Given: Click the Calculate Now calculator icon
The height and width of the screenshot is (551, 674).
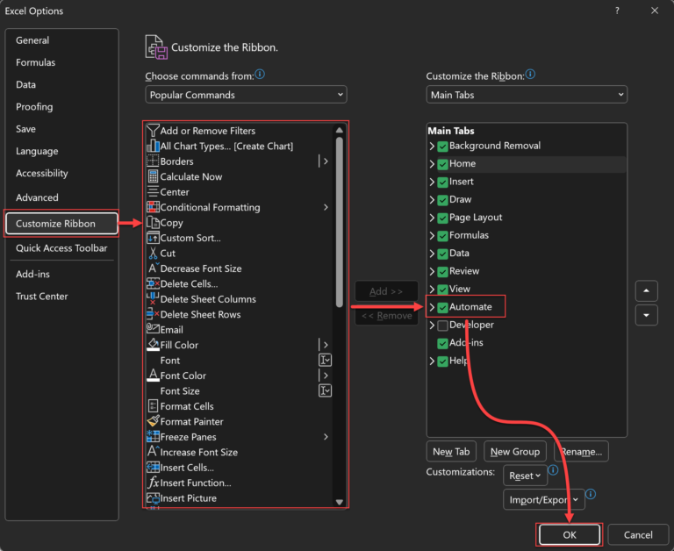Looking at the screenshot, I should (154, 176).
